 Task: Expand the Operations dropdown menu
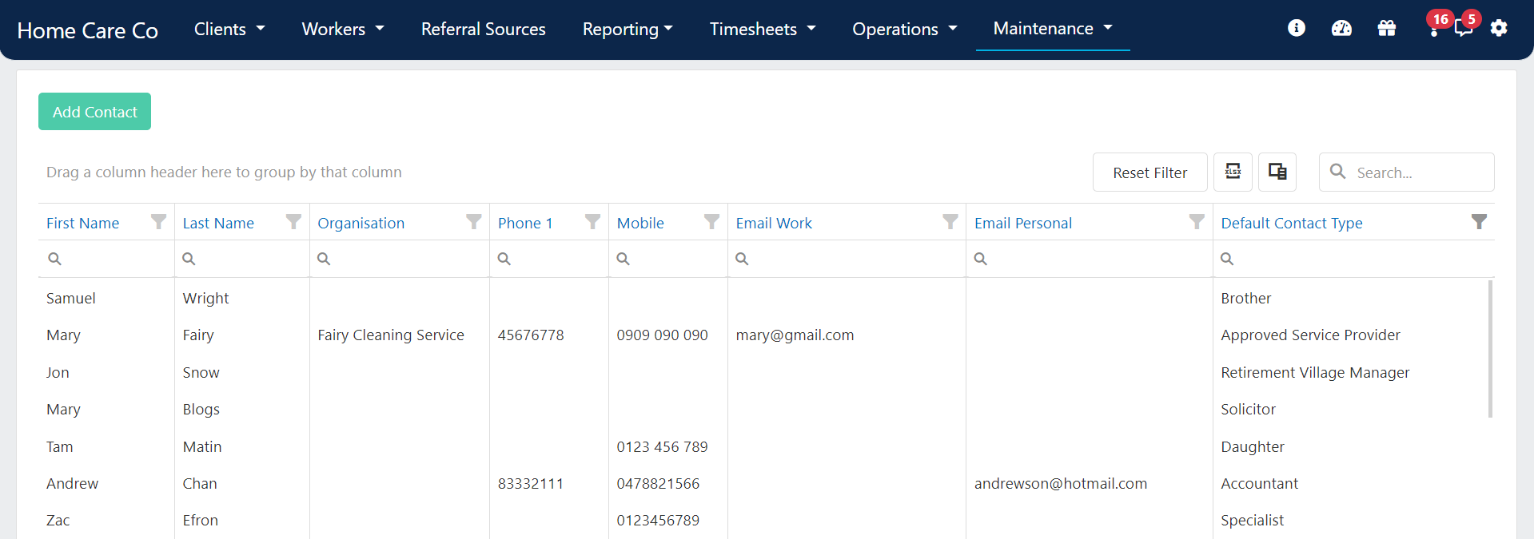click(x=905, y=29)
